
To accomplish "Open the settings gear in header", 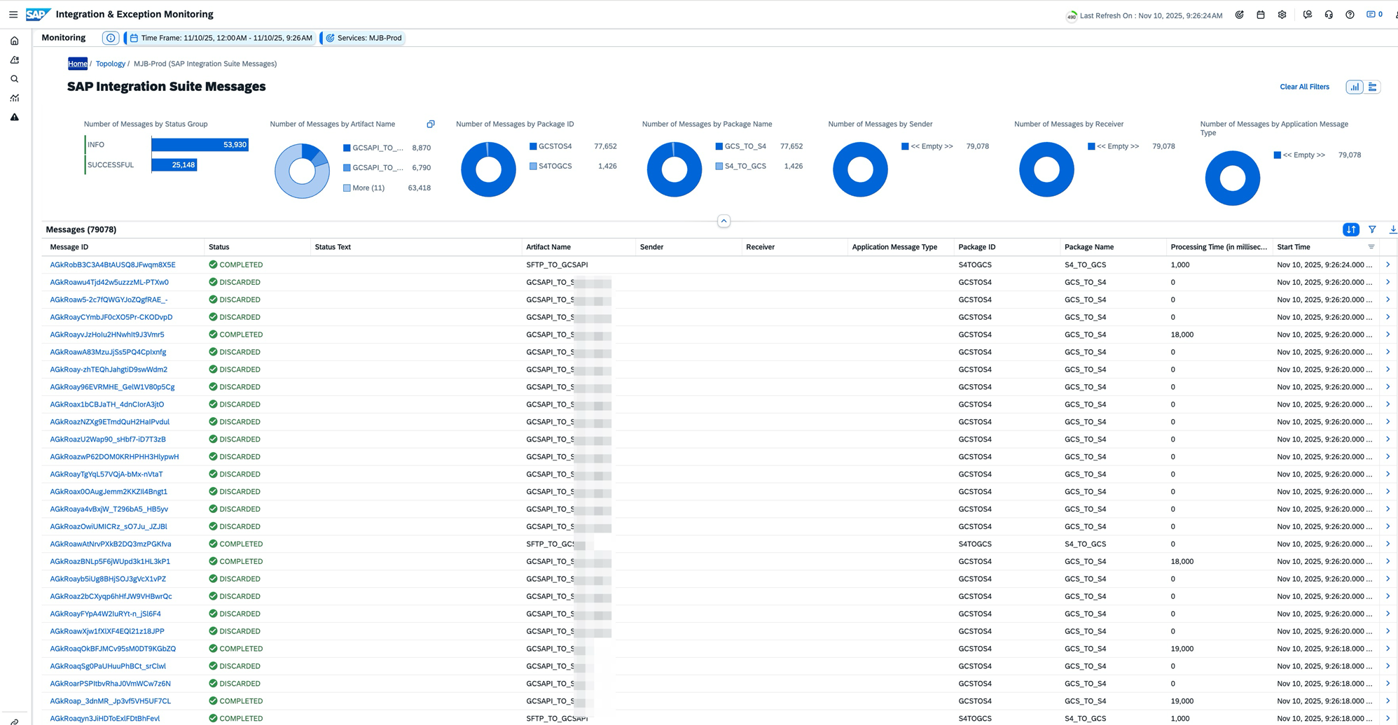I will coord(1282,15).
